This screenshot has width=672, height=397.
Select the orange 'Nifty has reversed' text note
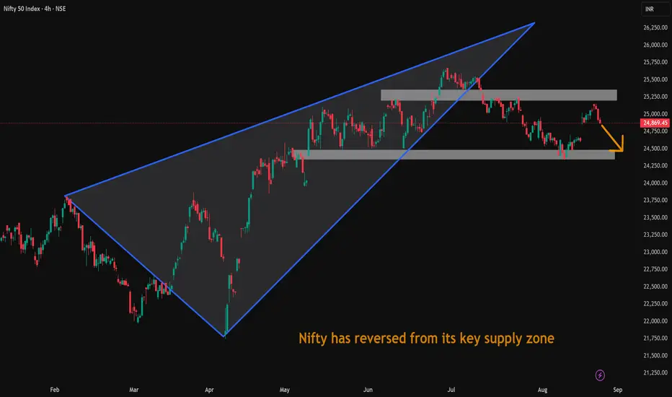[x=426, y=339]
